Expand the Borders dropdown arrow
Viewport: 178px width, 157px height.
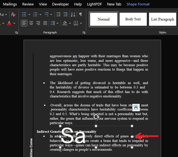81,23
